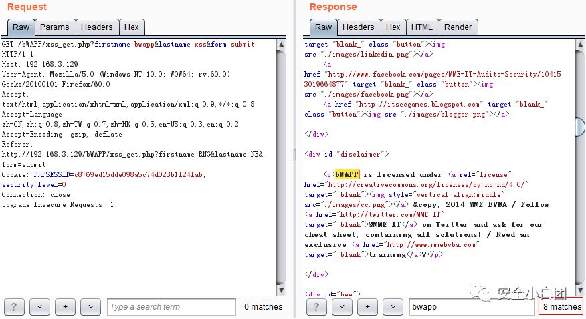Click the PHPSESSID cookie value
Image resolution: width=586 pixels, height=319 pixels.
click(x=140, y=174)
